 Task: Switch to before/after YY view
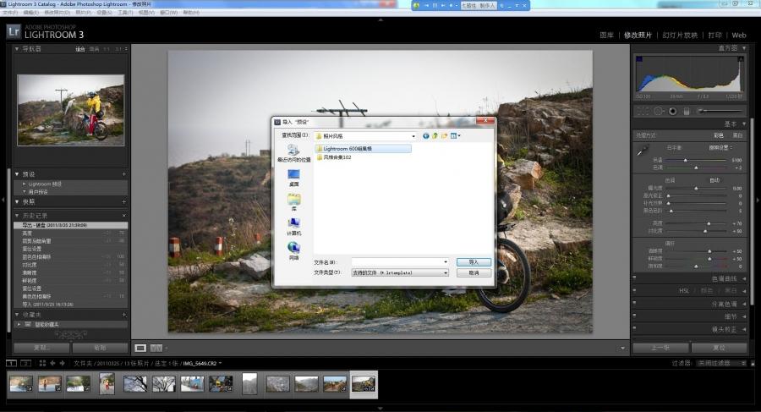tap(156, 348)
